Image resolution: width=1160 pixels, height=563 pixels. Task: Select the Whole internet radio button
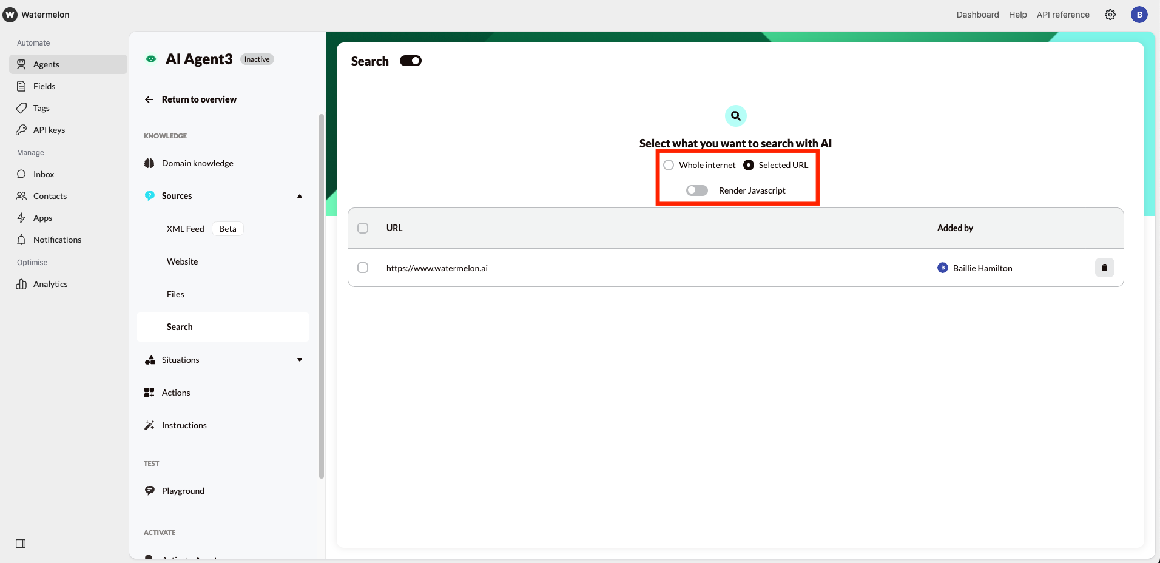[x=669, y=164]
